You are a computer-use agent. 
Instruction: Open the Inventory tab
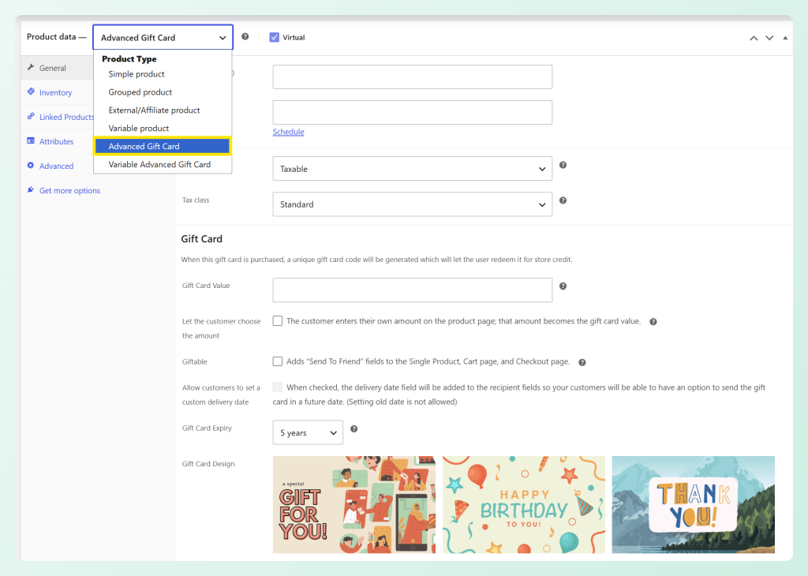coord(57,93)
